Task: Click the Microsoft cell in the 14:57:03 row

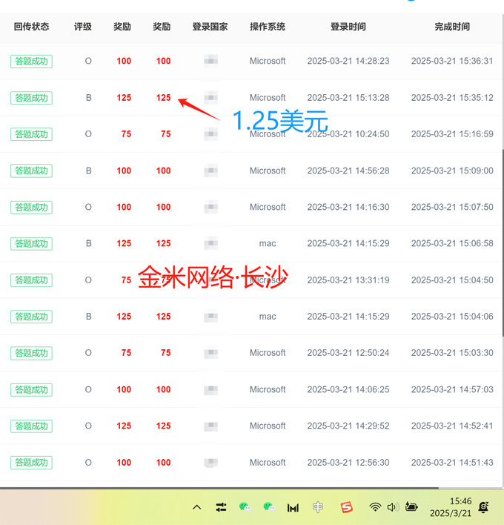Action: (x=268, y=389)
